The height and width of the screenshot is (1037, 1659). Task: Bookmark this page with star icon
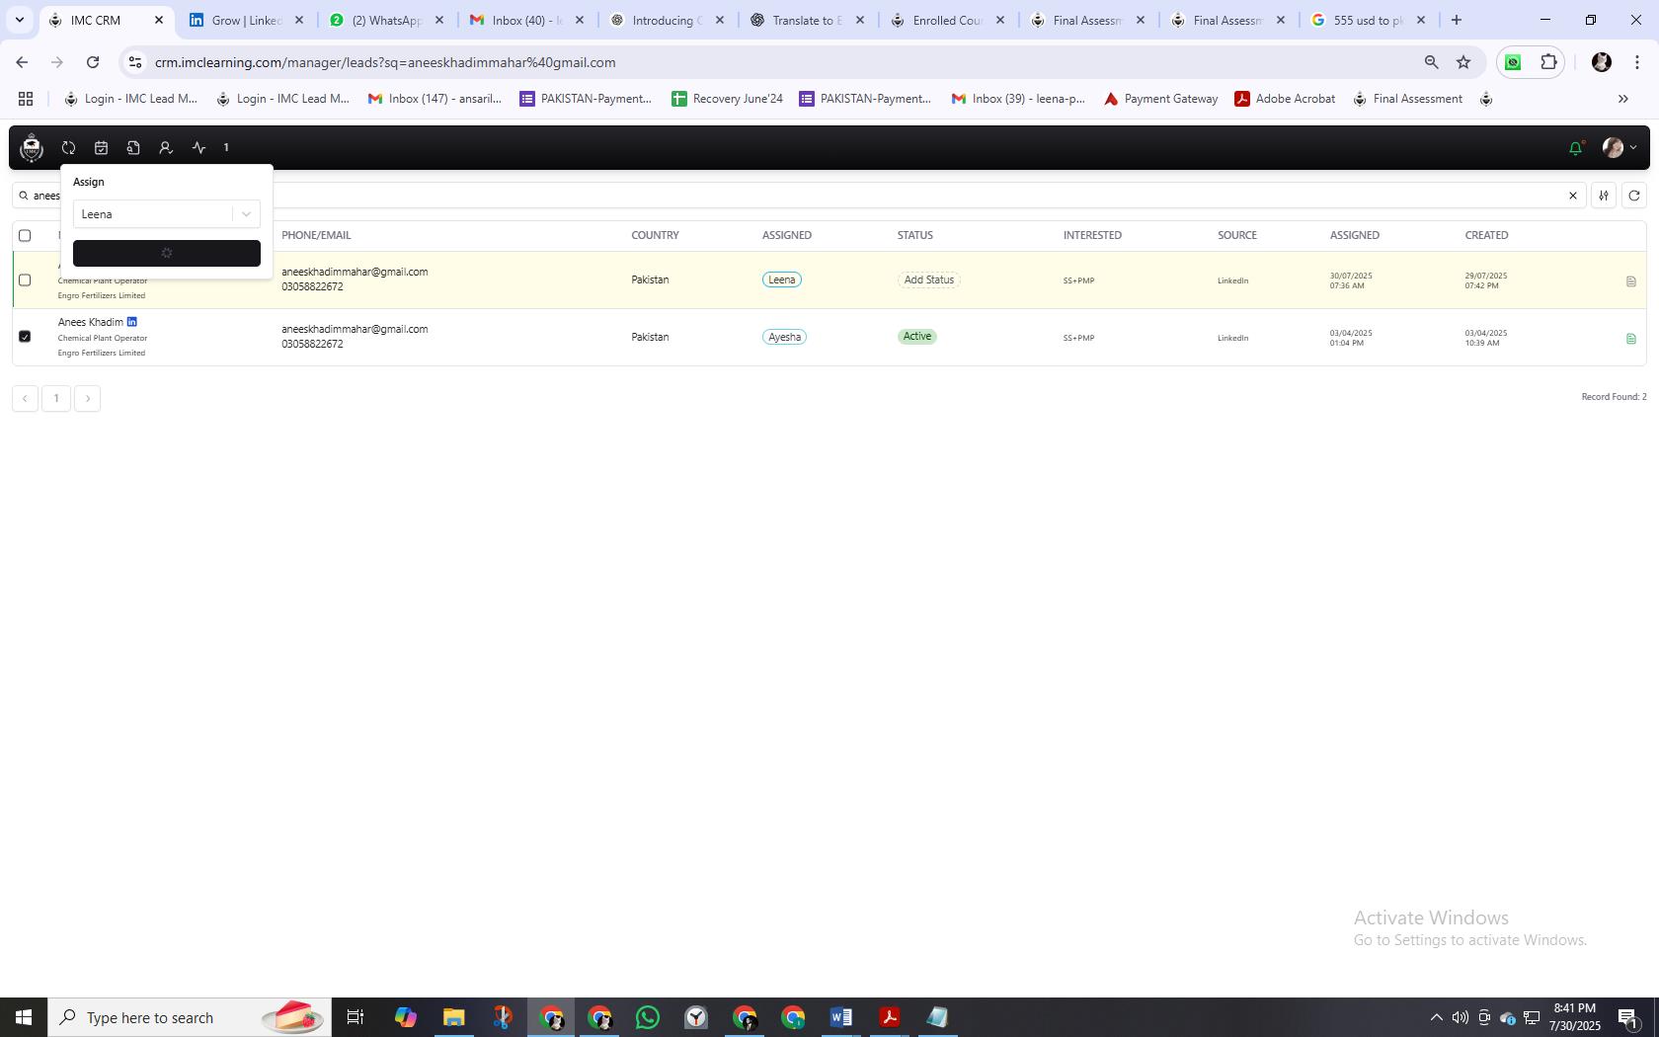1463,62
